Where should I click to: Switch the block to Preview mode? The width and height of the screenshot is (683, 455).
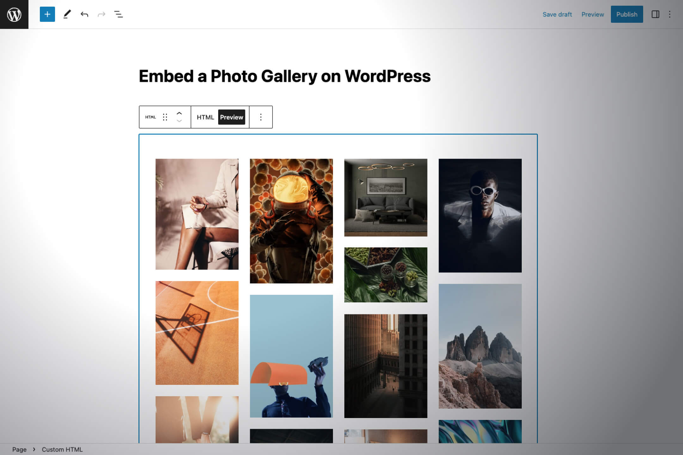click(232, 117)
